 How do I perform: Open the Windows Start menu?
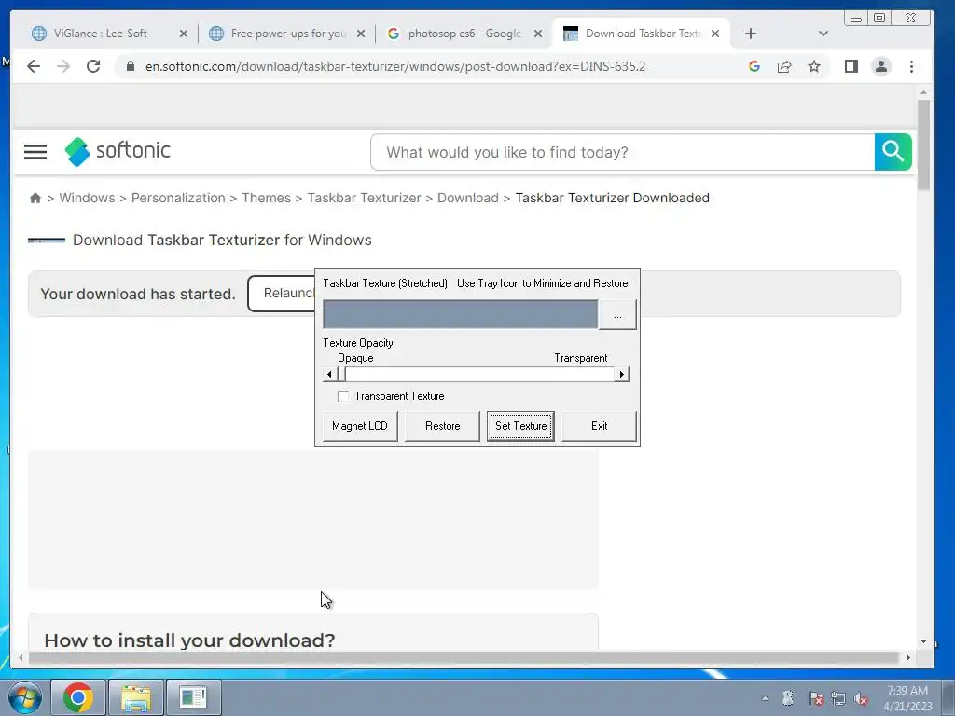(x=24, y=697)
